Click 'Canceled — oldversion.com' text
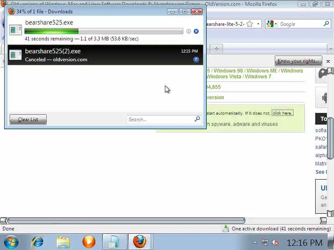 [56, 60]
